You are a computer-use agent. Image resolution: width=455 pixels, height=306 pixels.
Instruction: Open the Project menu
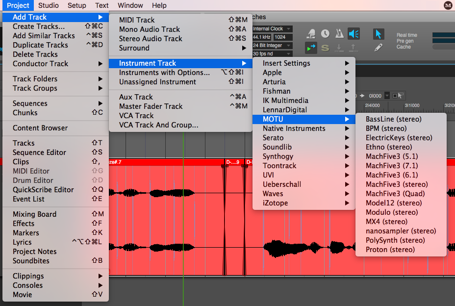pyautogui.click(x=18, y=5)
